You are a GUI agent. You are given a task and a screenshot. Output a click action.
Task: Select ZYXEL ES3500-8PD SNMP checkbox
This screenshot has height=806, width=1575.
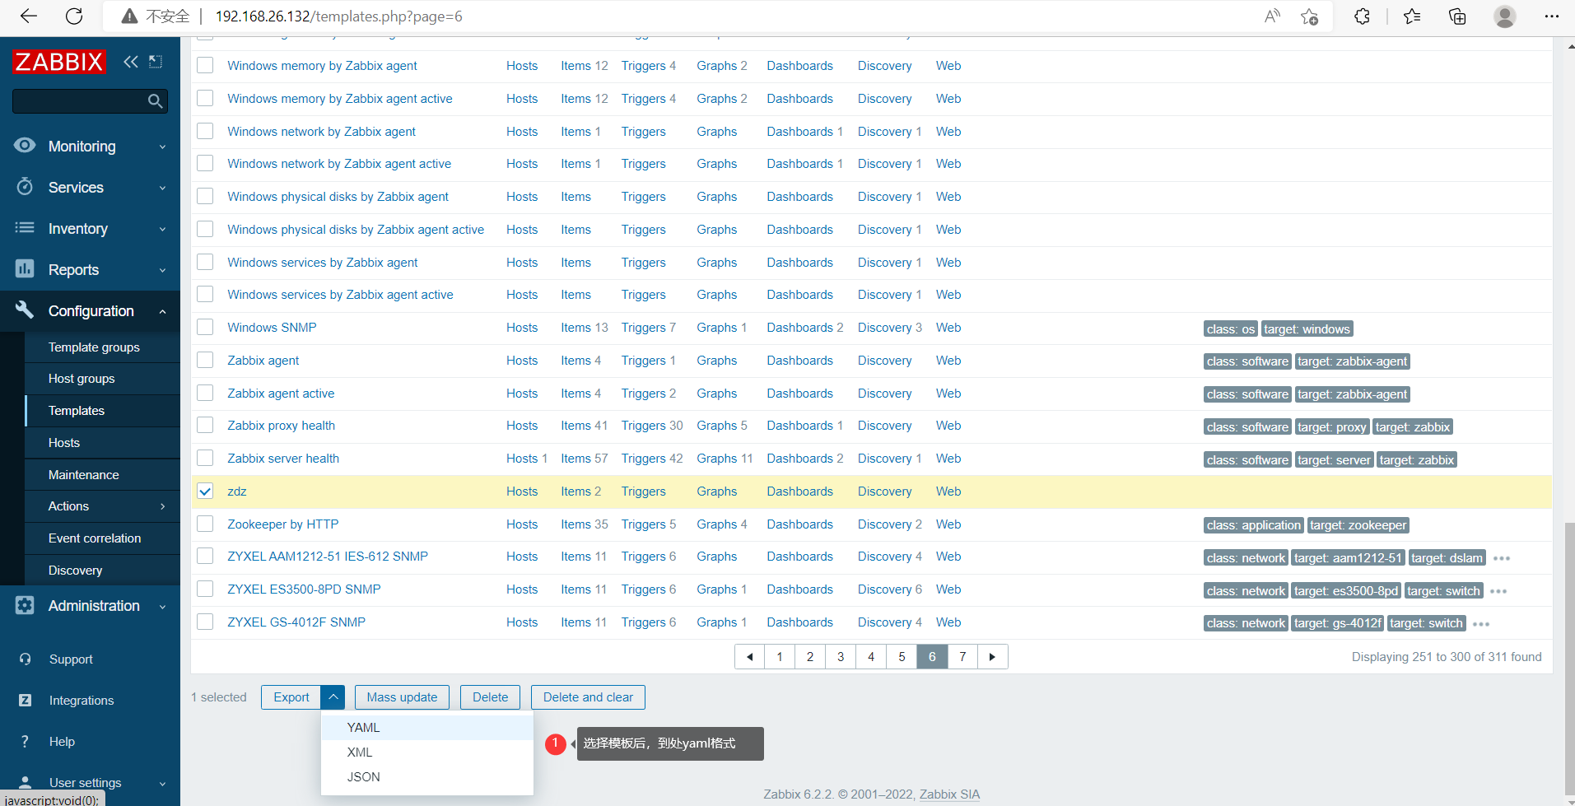point(205,589)
